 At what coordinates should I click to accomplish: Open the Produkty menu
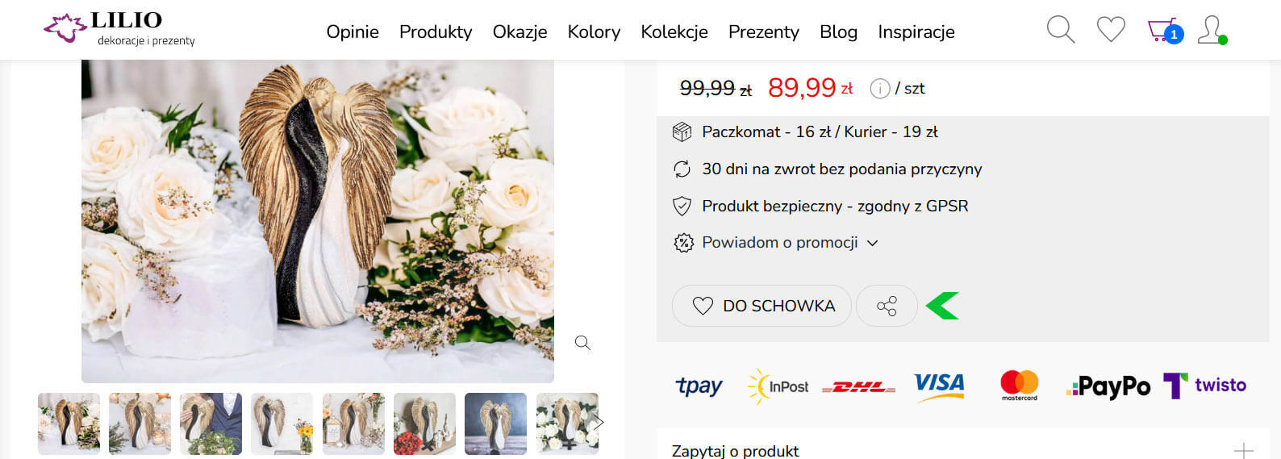coord(436,32)
